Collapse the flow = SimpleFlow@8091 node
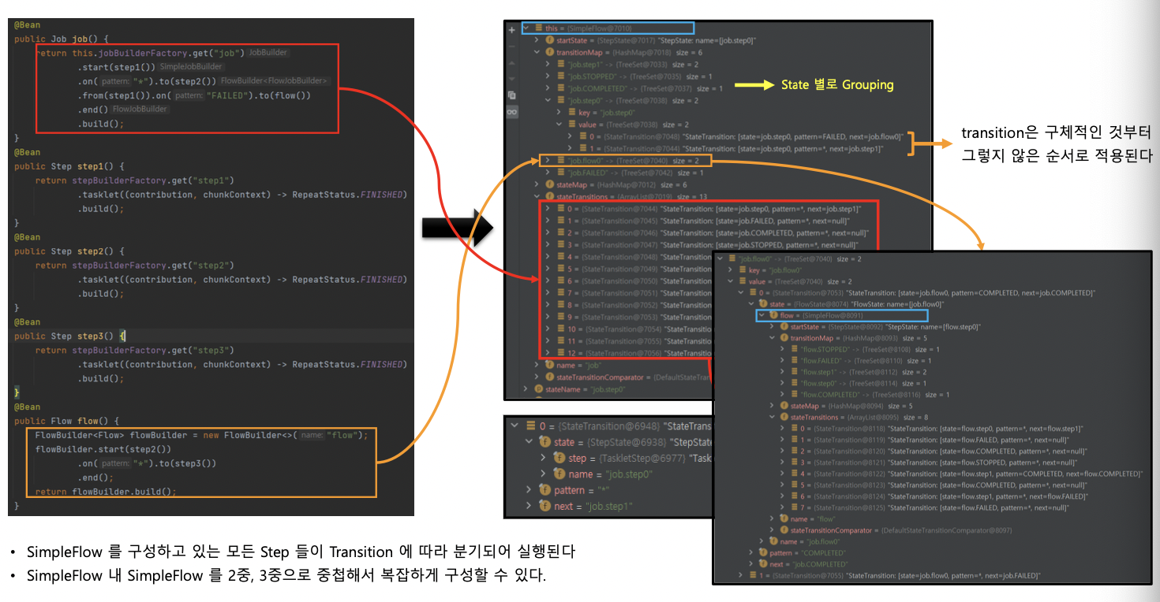The image size is (1160, 602). (761, 315)
